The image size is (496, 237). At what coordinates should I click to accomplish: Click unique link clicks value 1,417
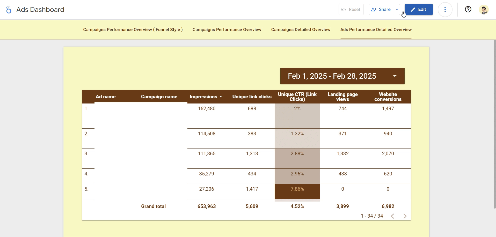click(x=252, y=189)
